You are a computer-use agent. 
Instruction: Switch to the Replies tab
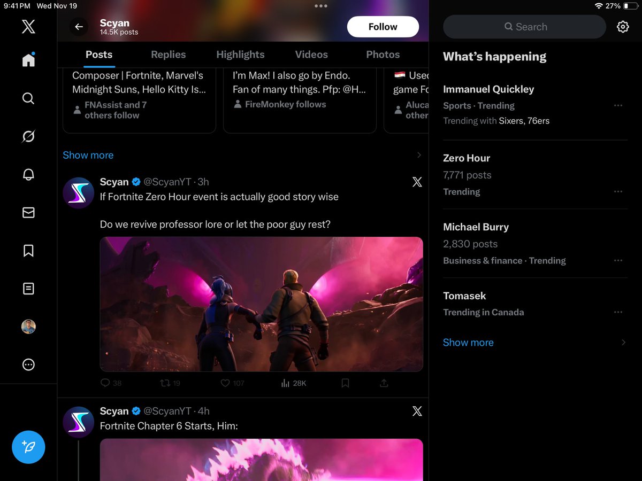(x=168, y=55)
